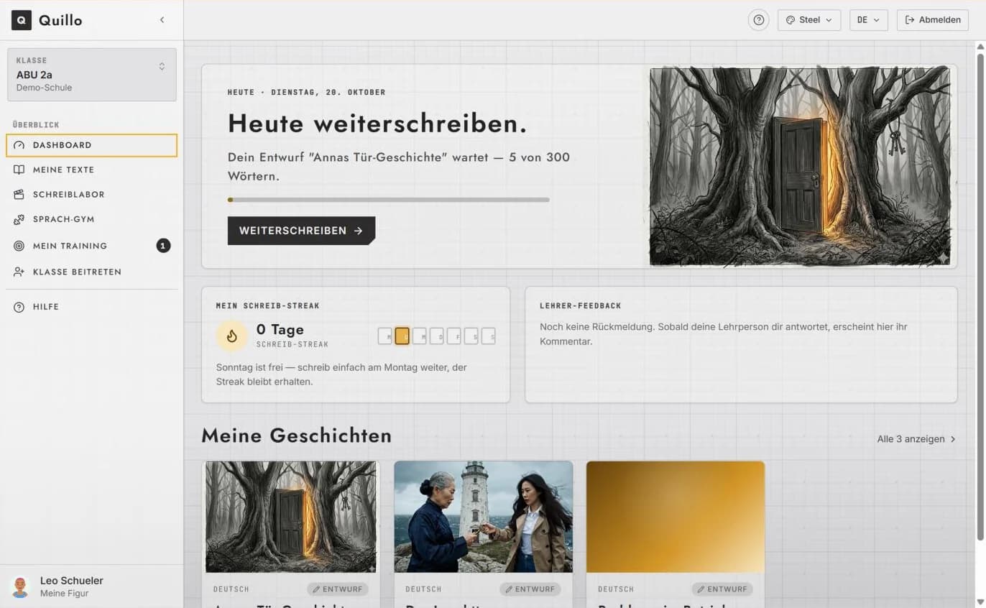This screenshot has height=608, width=986.
Task: Click the 'Mein Schreib-Streak' card title
Action: (267, 305)
